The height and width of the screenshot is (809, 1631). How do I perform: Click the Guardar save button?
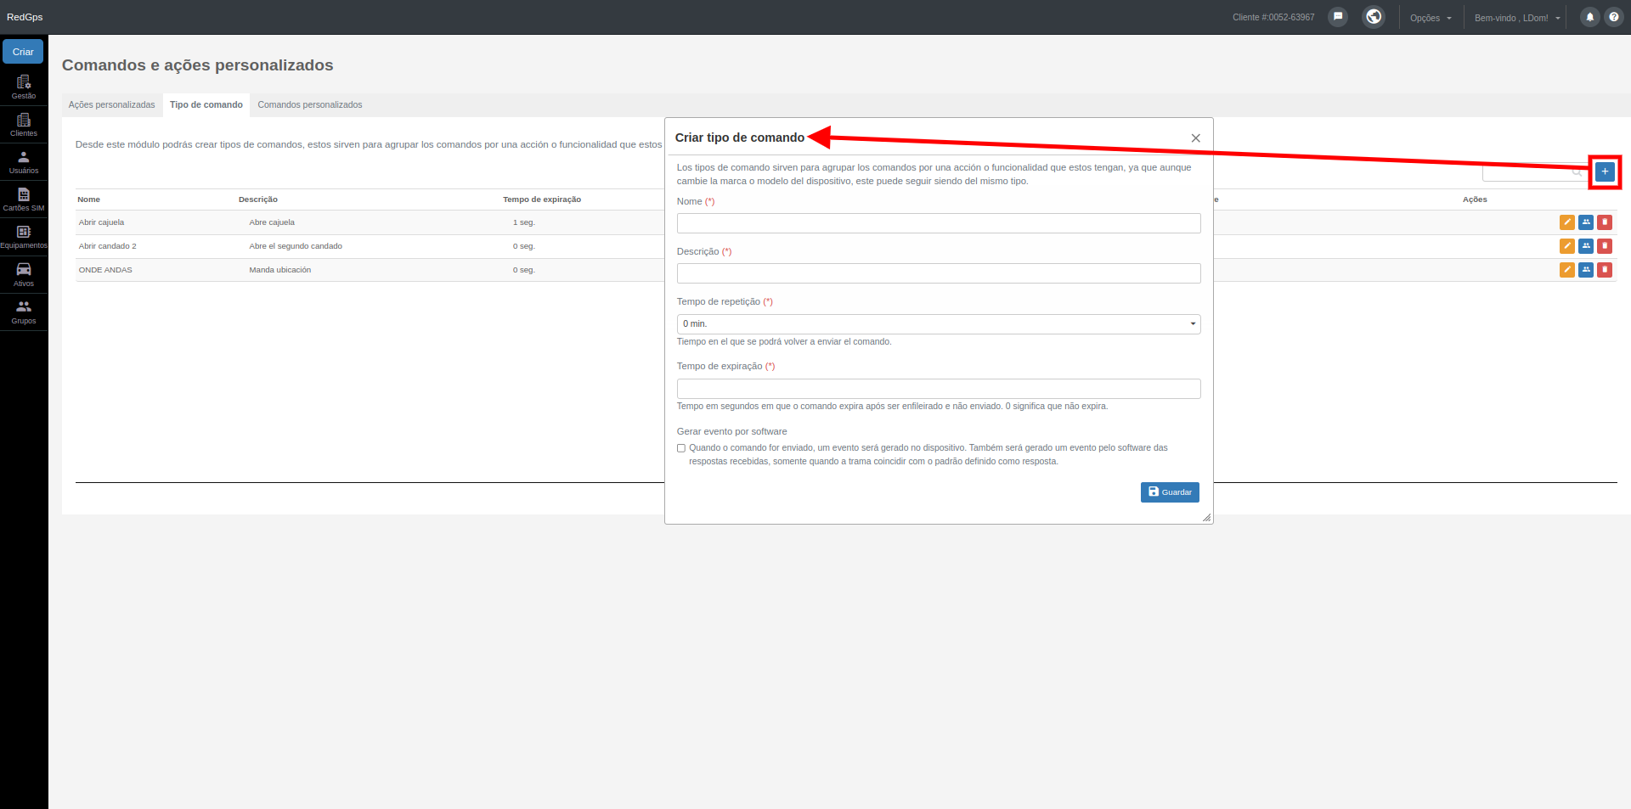[1170, 492]
